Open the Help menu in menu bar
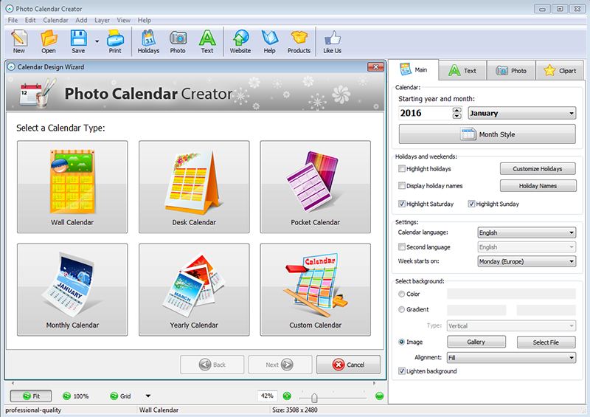Viewport: 590px width, 417px height. (x=144, y=21)
